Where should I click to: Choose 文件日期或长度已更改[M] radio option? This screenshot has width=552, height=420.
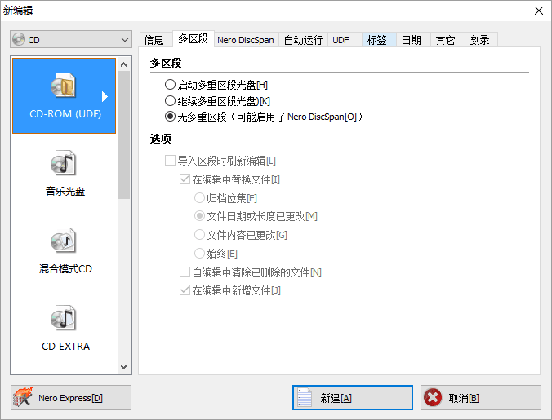(x=199, y=216)
